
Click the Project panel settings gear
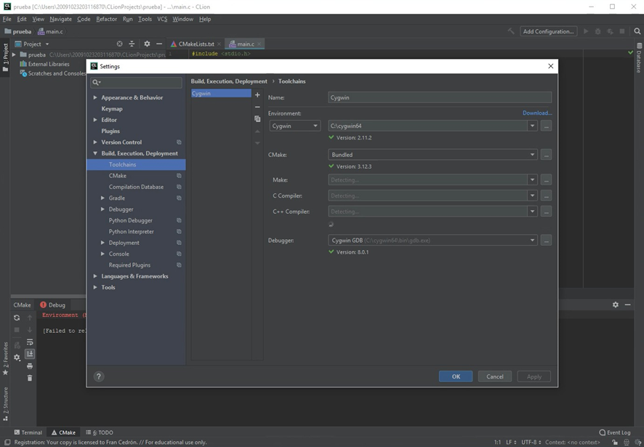pyautogui.click(x=147, y=44)
